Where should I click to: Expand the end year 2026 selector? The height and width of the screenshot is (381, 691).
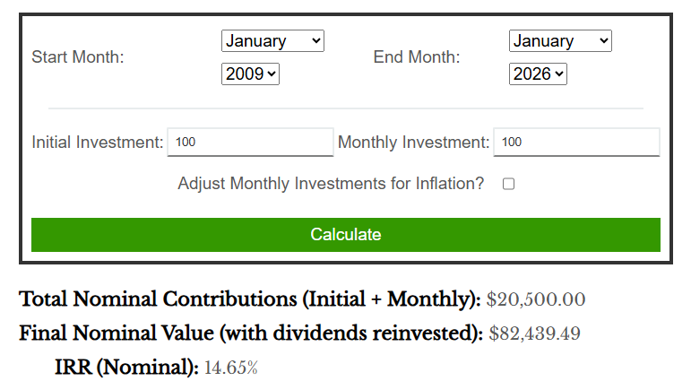click(538, 74)
